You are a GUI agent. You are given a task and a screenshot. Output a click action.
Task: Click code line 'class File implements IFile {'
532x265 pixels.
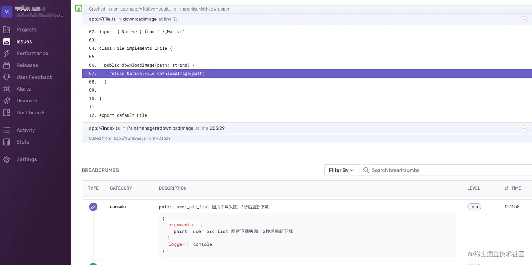pyautogui.click(x=135, y=48)
